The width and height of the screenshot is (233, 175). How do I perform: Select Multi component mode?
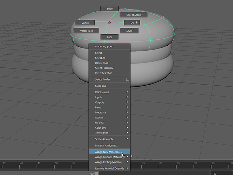tap(129, 31)
